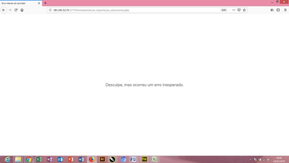The image size is (289, 163).
Task: Open a new browser tab
Action: coord(45,3)
